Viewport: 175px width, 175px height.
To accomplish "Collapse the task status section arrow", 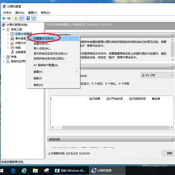I will tap(172, 67).
